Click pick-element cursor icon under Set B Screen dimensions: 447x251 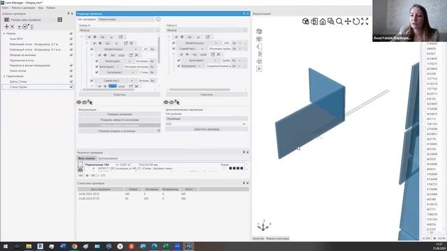tap(177, 102)
